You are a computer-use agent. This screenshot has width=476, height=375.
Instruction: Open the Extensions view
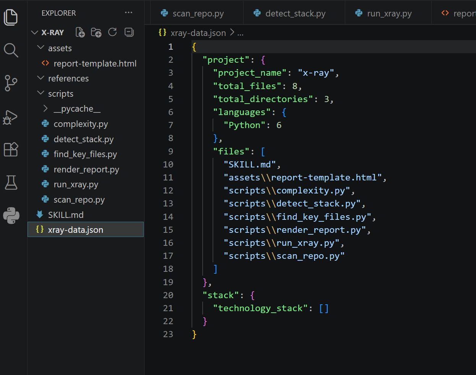coord(11,149)
